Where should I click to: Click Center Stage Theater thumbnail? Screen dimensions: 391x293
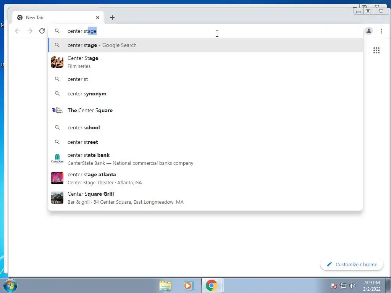pos(57,178)
